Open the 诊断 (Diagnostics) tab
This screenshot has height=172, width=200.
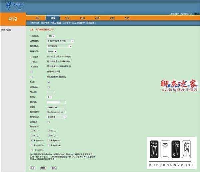[x=112, y=18]
